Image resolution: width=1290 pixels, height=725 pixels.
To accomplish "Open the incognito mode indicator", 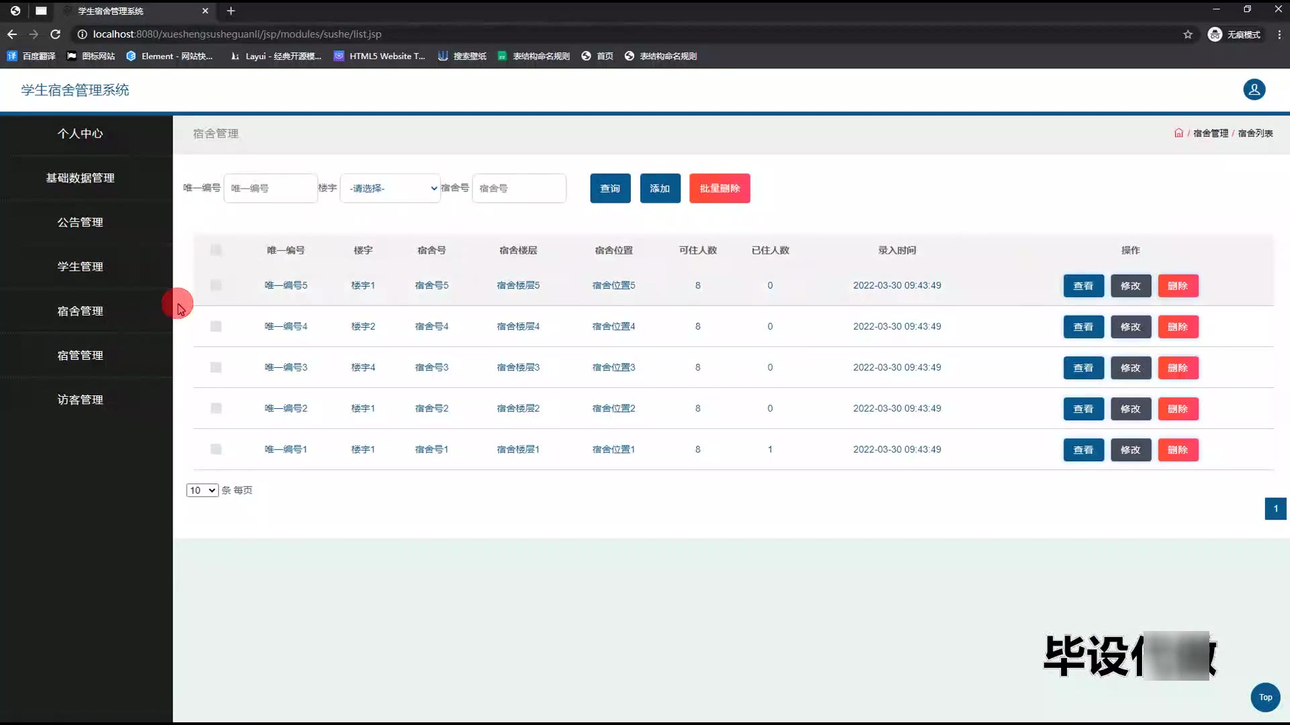I will point(1234,34).
